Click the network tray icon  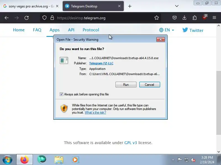coord(186,160)
